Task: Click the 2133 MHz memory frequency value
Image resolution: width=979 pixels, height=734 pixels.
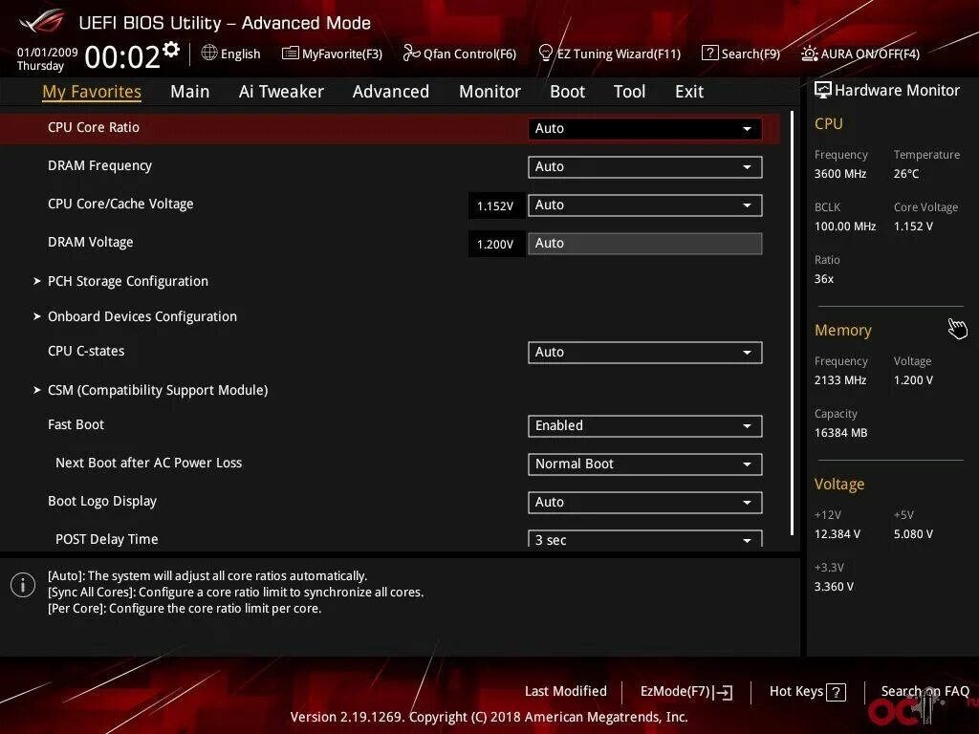Action: 840,380
